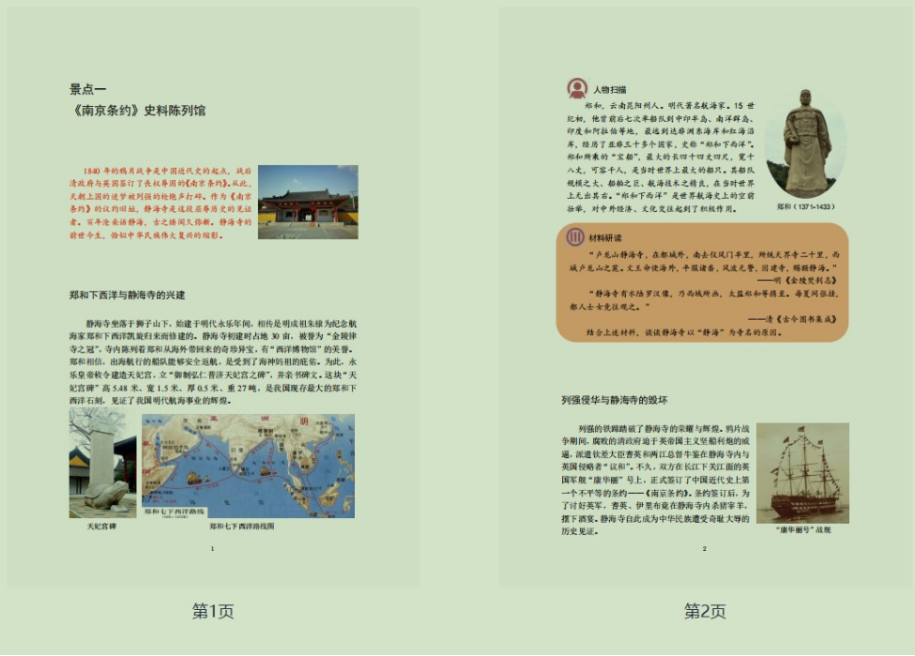Click the 《南京条约》史料陈列馆 title
915x656 pixels.
pyautogui.click(x=138, y=111)
